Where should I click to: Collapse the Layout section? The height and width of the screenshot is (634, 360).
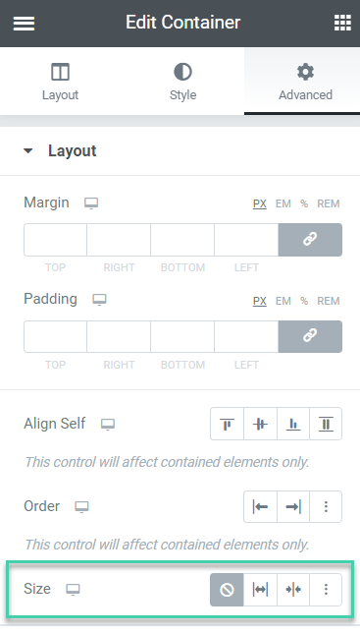pos(60,150)
